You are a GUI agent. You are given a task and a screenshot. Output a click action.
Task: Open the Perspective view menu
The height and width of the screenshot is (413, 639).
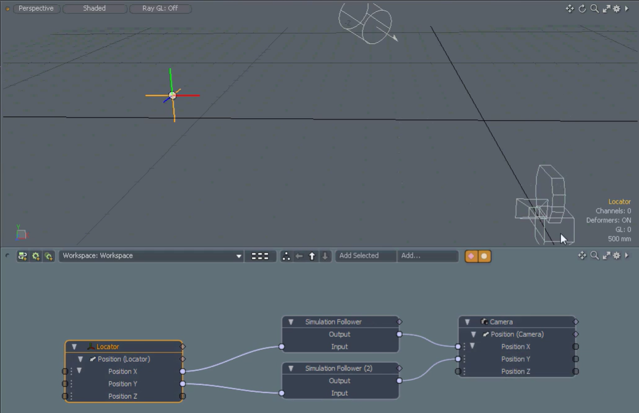pos(36,9)
